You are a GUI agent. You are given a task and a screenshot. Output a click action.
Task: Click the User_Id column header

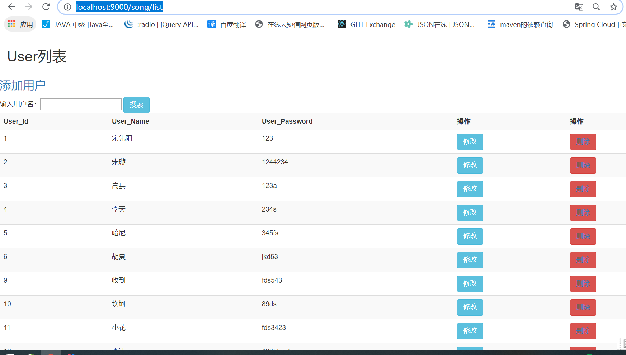(16, 121)
